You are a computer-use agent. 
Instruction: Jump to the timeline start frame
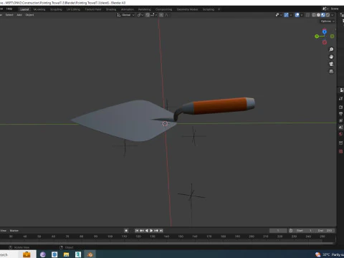click(x=137, y=231)
